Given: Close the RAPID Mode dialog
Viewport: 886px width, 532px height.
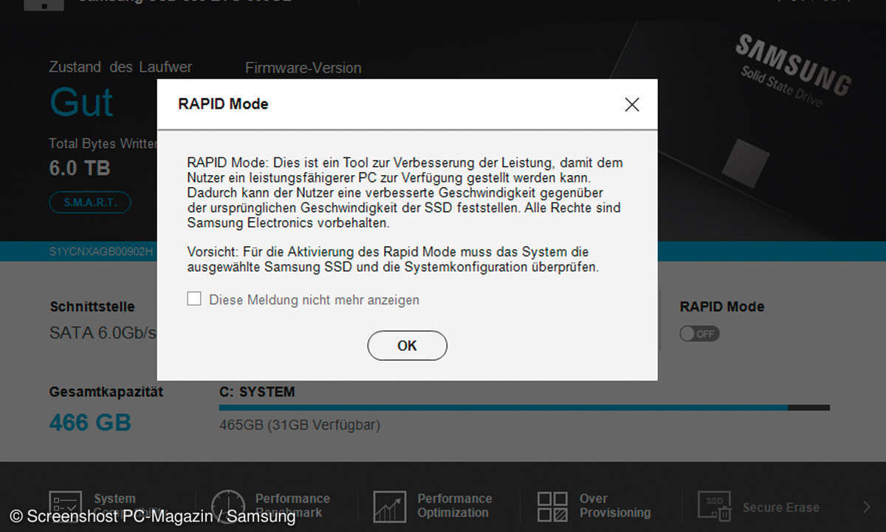Looking at the screenshot, I should [x=632, y=105].
